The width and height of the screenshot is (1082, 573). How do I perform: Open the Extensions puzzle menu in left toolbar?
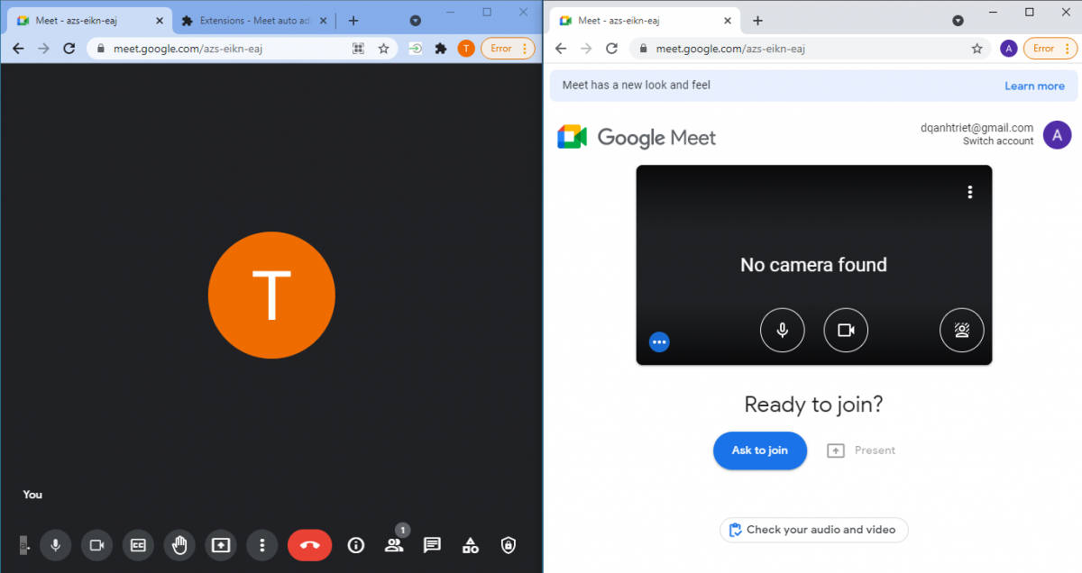pyautogui.click(x=441, y=49)
